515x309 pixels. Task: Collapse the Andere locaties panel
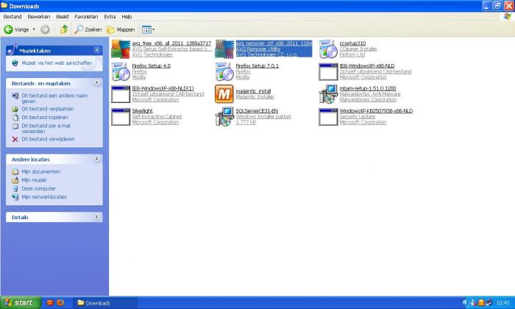[x=97, y=159]
